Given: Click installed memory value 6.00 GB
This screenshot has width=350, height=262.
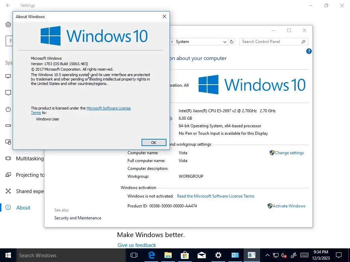Looking at the screenshot, I should coord(185,118).
